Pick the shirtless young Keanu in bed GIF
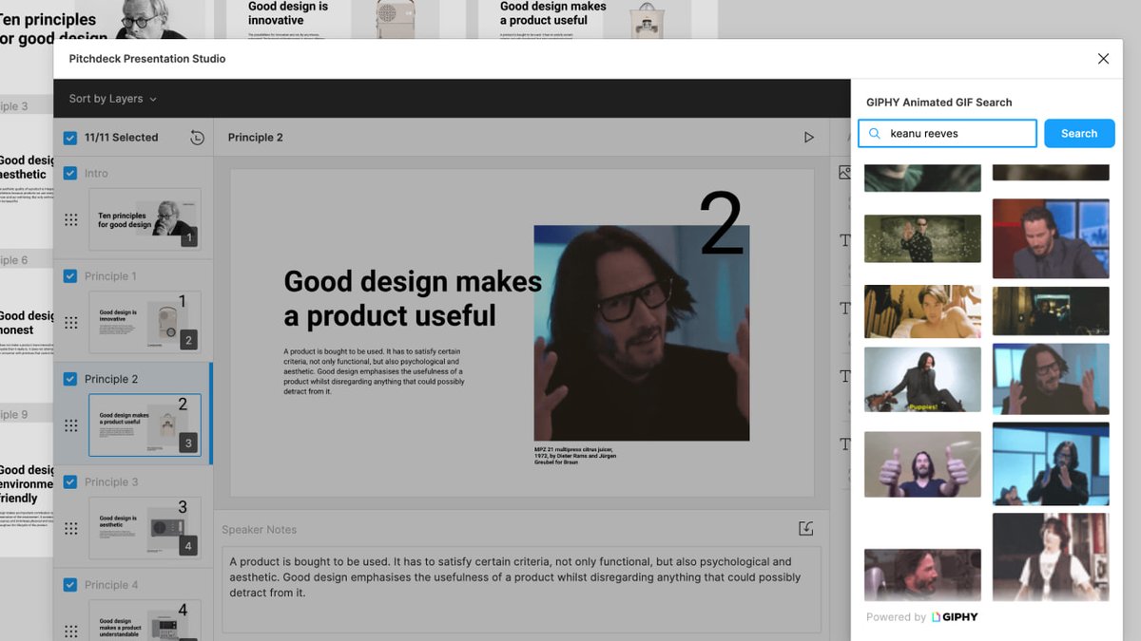 coord(922,311)
